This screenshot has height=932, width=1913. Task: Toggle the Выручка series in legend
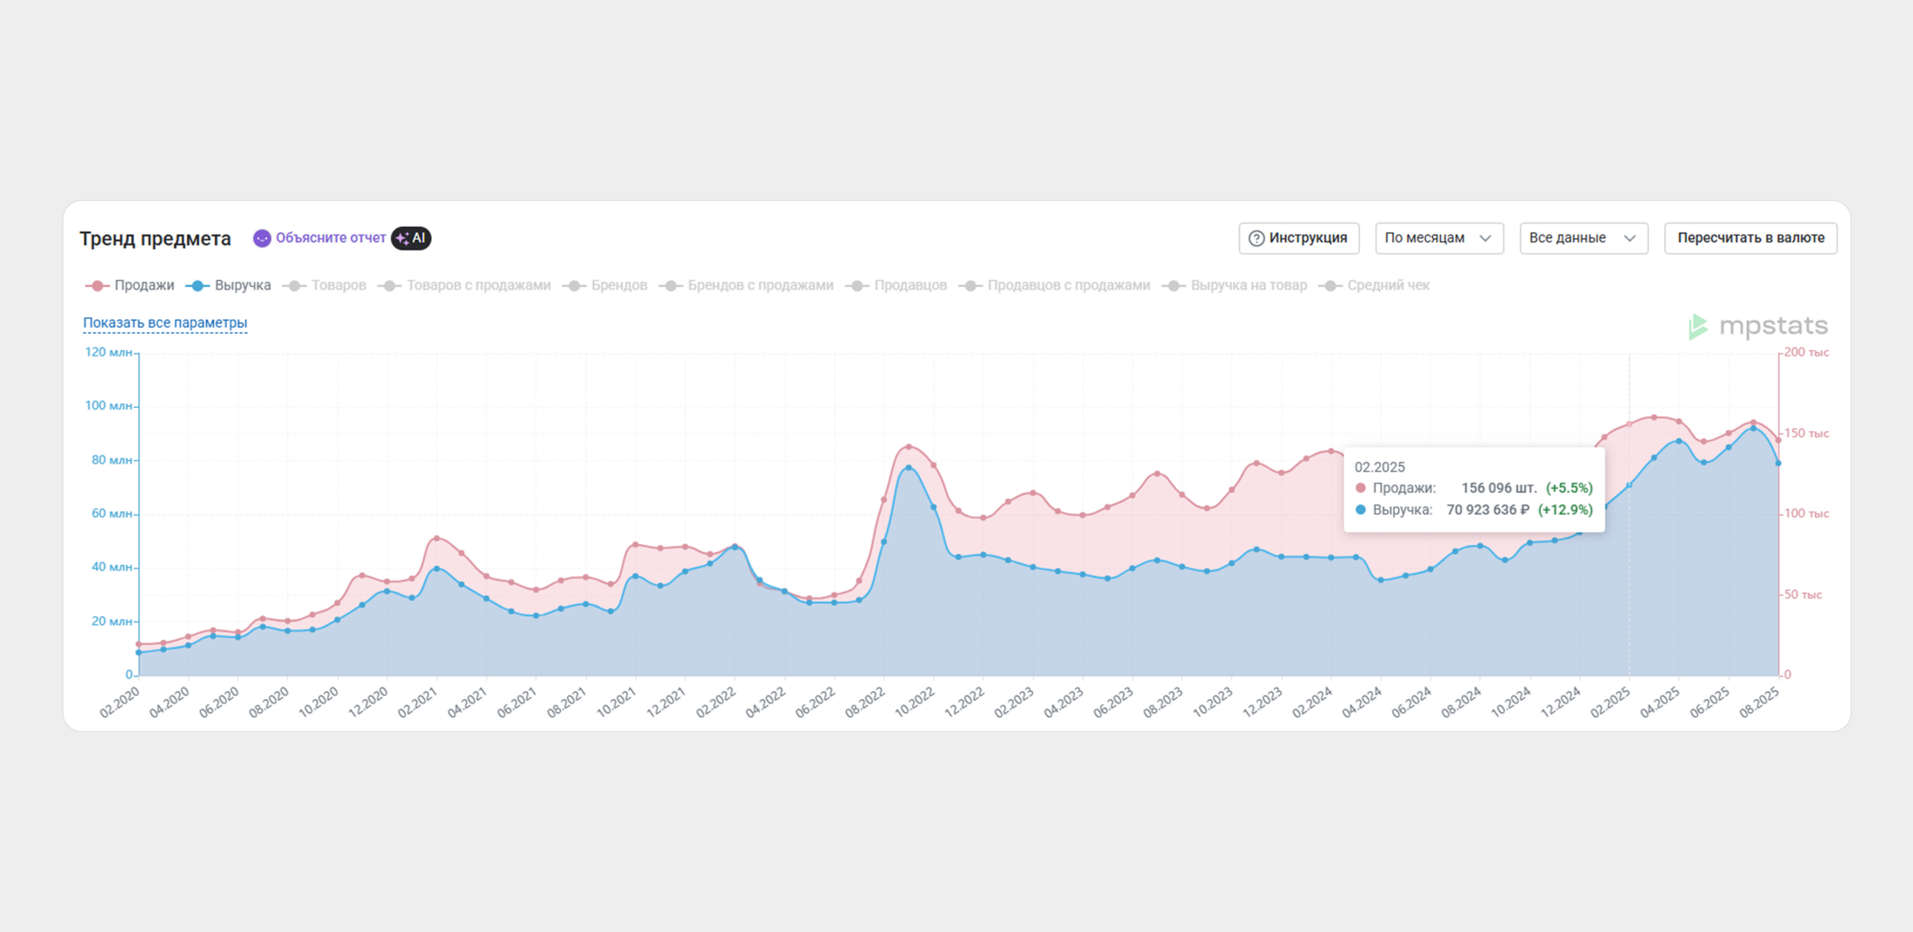click(x=230, y=286)
